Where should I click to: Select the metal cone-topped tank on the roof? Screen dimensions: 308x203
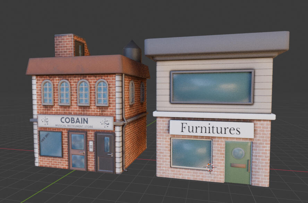pos(132,51)
